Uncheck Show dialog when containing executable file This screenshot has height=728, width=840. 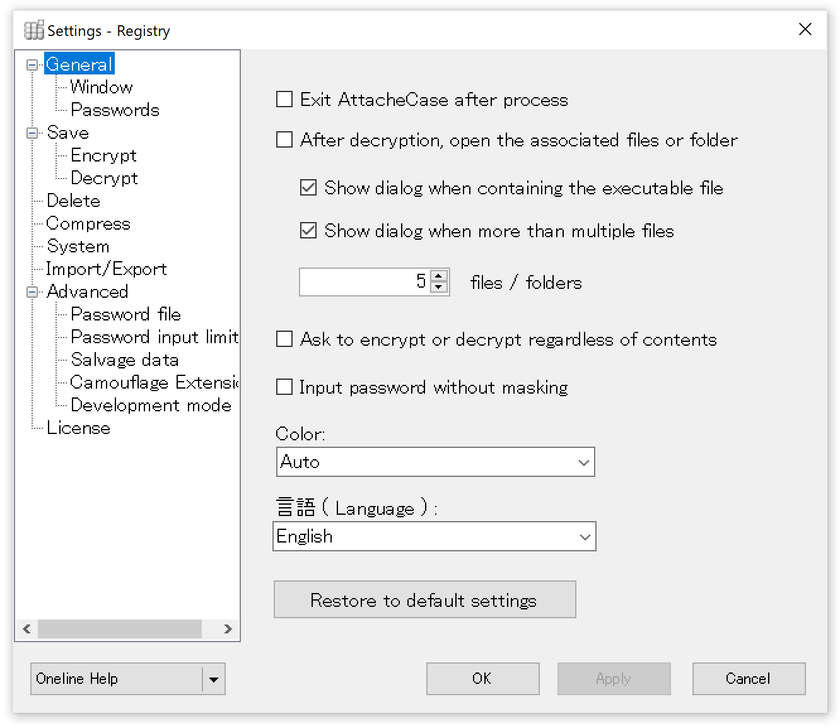tap(308, 188)
